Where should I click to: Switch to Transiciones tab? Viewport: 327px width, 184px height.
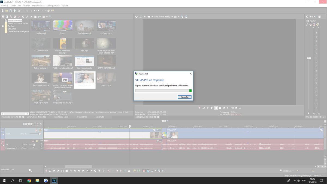point(82,117)
